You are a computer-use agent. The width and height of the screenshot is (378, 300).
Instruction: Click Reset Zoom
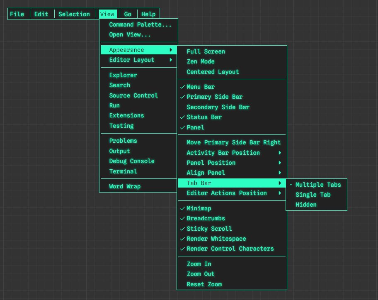pyautogui.click(x=232, y=284)
